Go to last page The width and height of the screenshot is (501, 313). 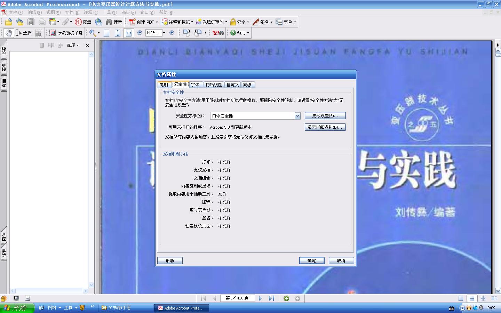[271, 298]
